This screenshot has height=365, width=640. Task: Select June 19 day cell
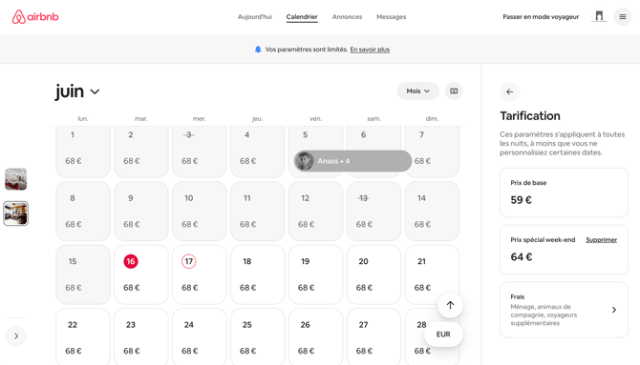coord(315,274)
